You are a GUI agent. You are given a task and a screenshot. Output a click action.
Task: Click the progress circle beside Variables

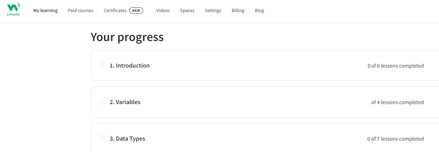[103, 101]
